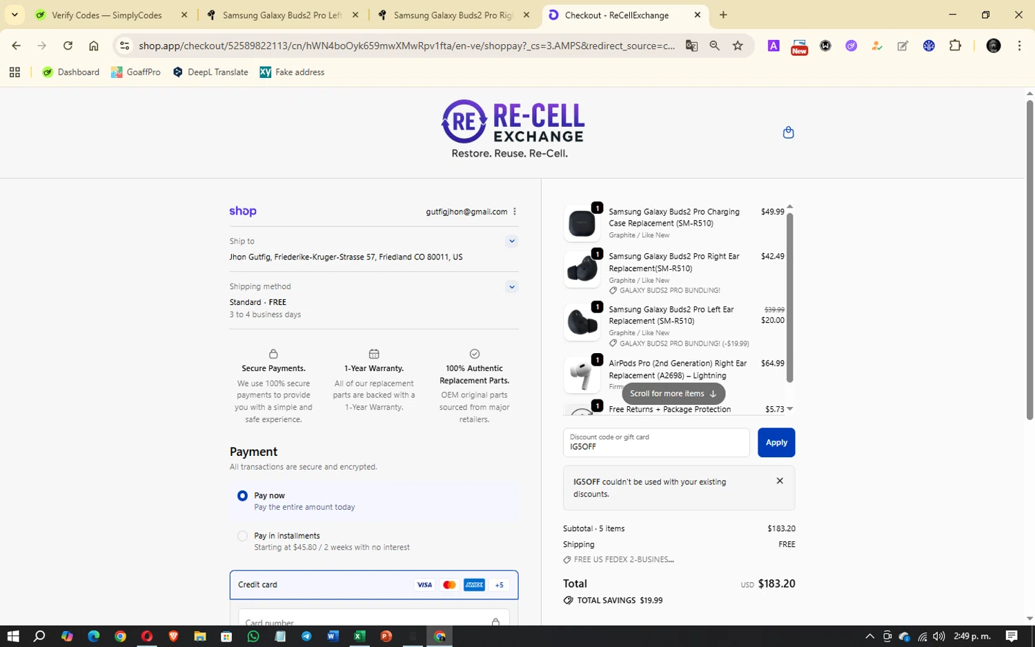Switch to Samsung Galaxy Buds2 Pro Right tab
Screen dimensions: 1035x647
click(x=453, y=15)
